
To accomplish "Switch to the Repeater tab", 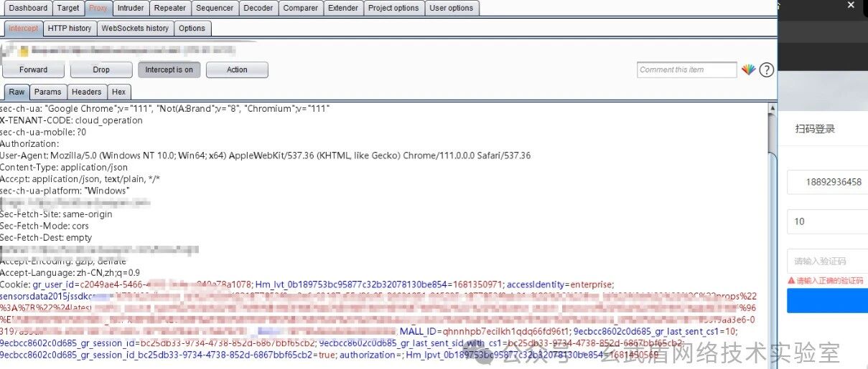I will pos(170,8).
